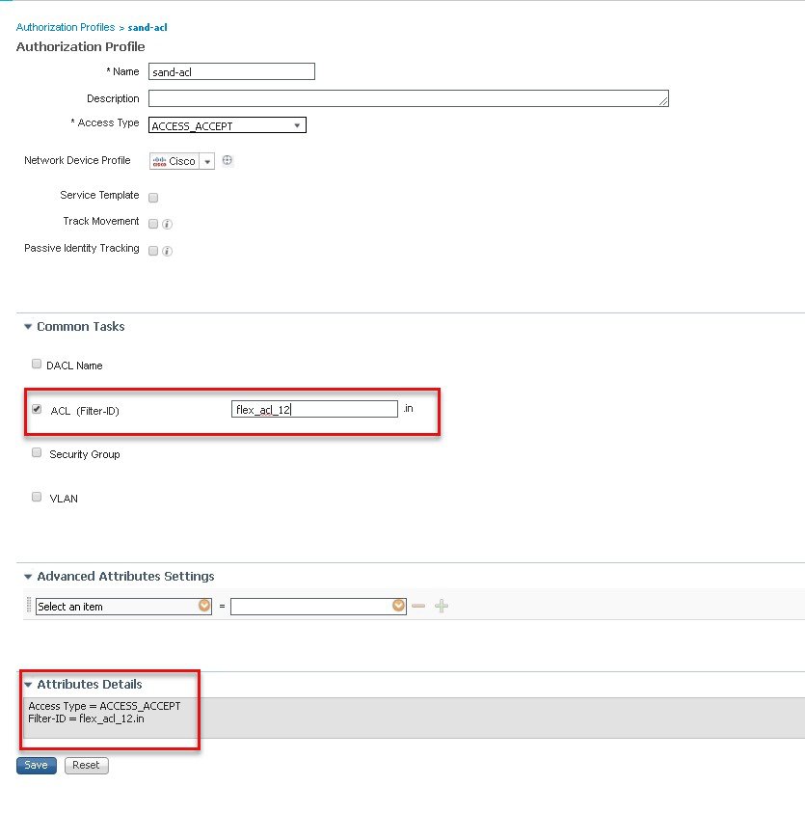
Task: Uncheck the ACL (Filter-ID) checkbox
Action: click(x=37, y=409)
